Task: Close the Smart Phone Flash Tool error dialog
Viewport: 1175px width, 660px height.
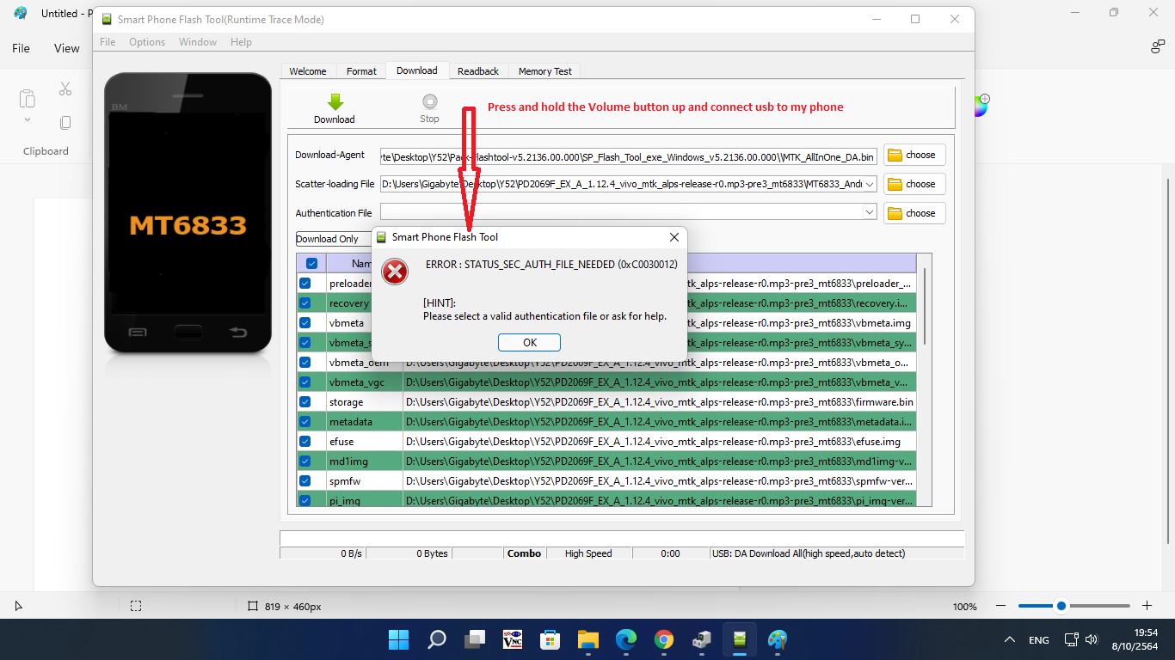Action: coord(674,237)
